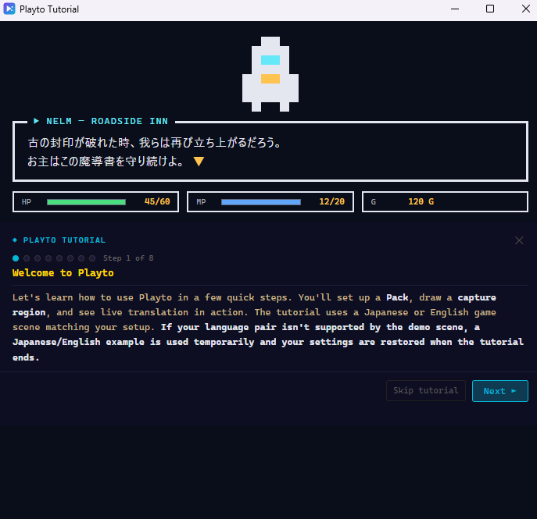Select the third tutorial step dot

pos(38,258)
